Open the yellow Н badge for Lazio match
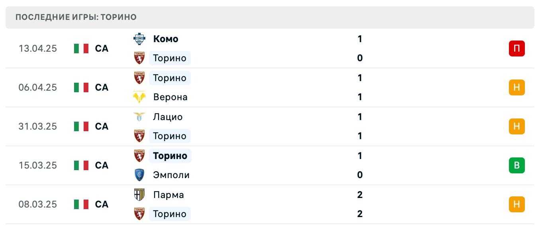Screen dimensions: 540x229 coord(517,126)
